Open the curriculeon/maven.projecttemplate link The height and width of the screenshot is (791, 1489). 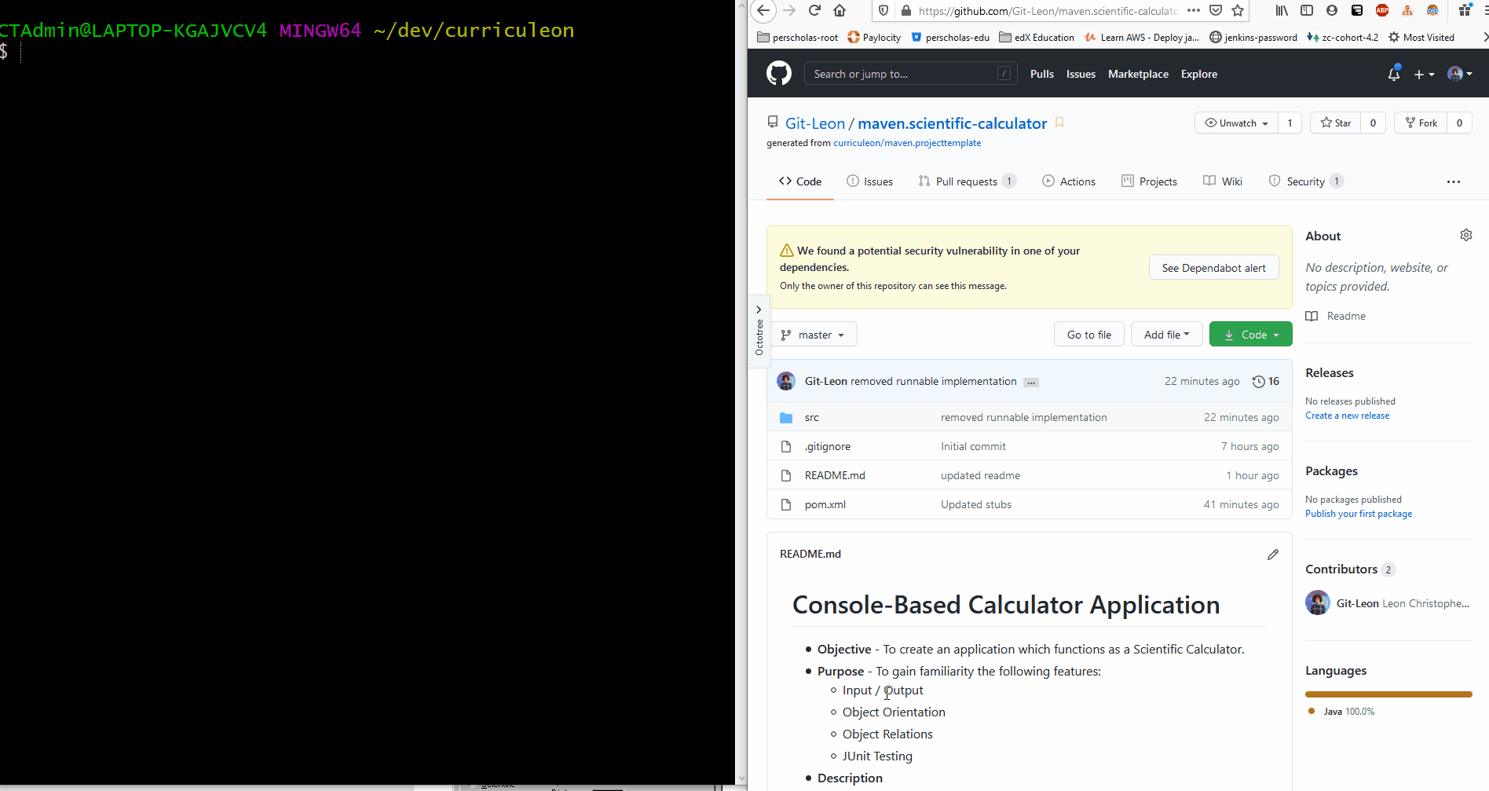pos(907,142)
